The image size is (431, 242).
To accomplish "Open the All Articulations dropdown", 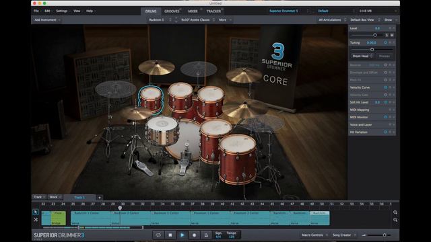I will [332, 19].
